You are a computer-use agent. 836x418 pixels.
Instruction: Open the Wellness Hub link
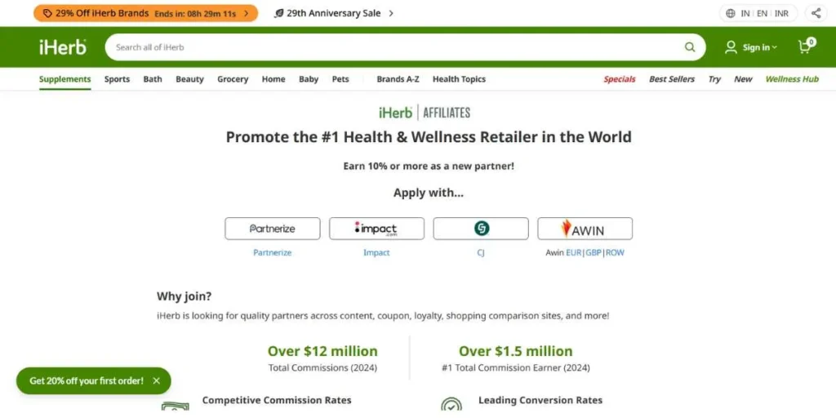792,79
